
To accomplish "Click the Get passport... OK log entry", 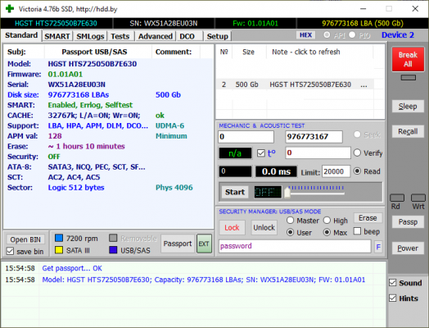I will (x=72, y=268).
